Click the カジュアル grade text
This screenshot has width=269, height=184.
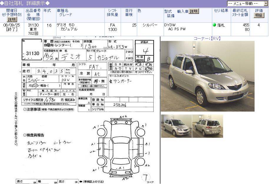tap(69, 29)
